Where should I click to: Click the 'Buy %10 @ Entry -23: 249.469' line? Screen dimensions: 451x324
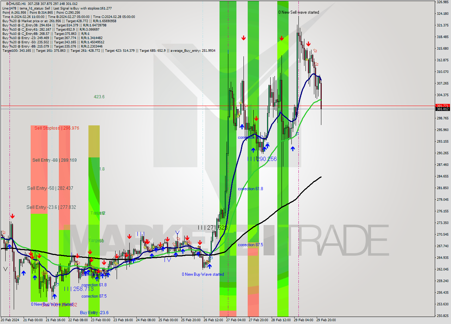pos(52,38)
